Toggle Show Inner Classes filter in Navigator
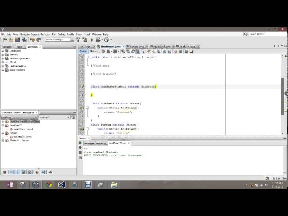Viewport: 288px width, 216px height. coord(30,172)
